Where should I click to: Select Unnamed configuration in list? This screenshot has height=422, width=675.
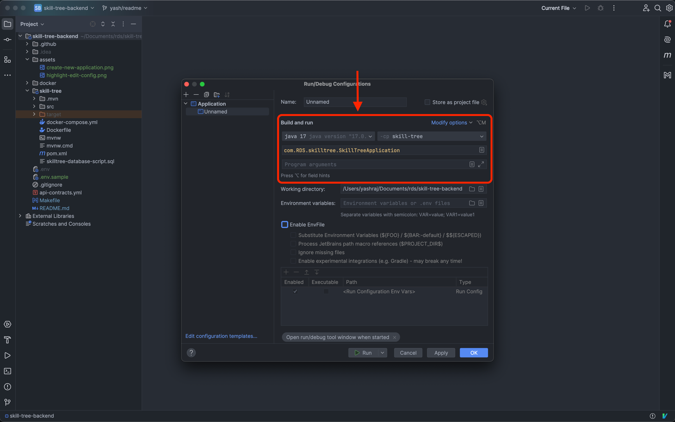(227, 111)
